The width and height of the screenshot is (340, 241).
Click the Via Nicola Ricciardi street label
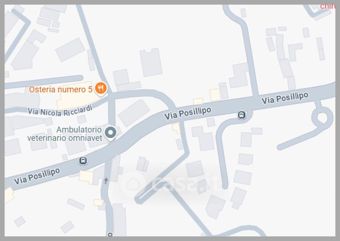(60, 111)
